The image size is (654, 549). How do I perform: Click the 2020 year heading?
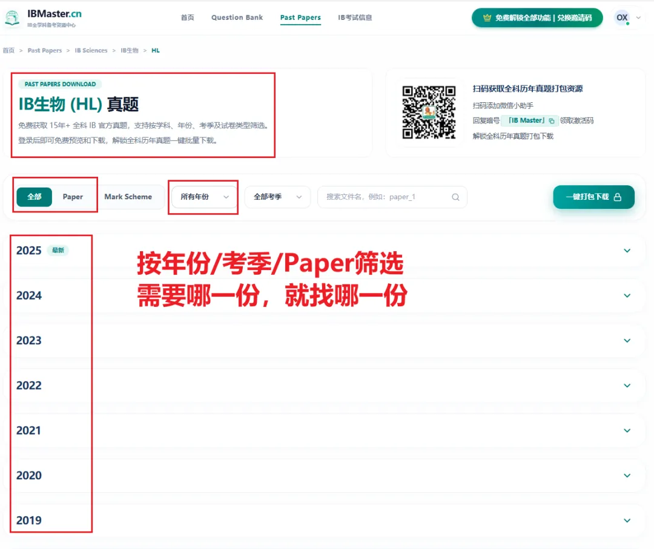coord(29,476)
